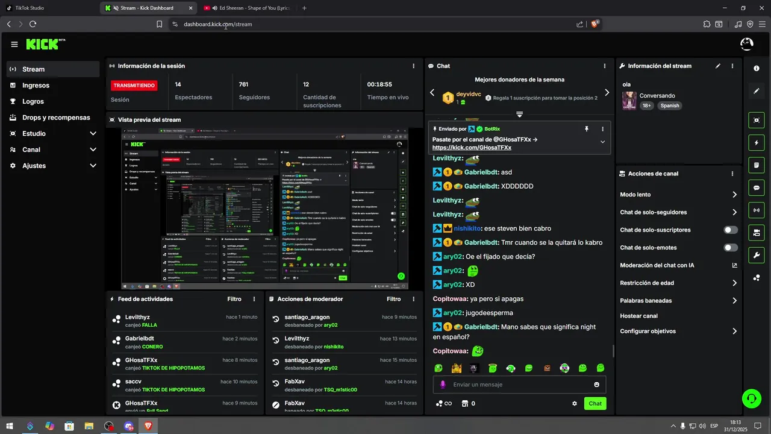The image size is (771, 434).
Task: Click the KICK logo
Action: pos(43,44)
